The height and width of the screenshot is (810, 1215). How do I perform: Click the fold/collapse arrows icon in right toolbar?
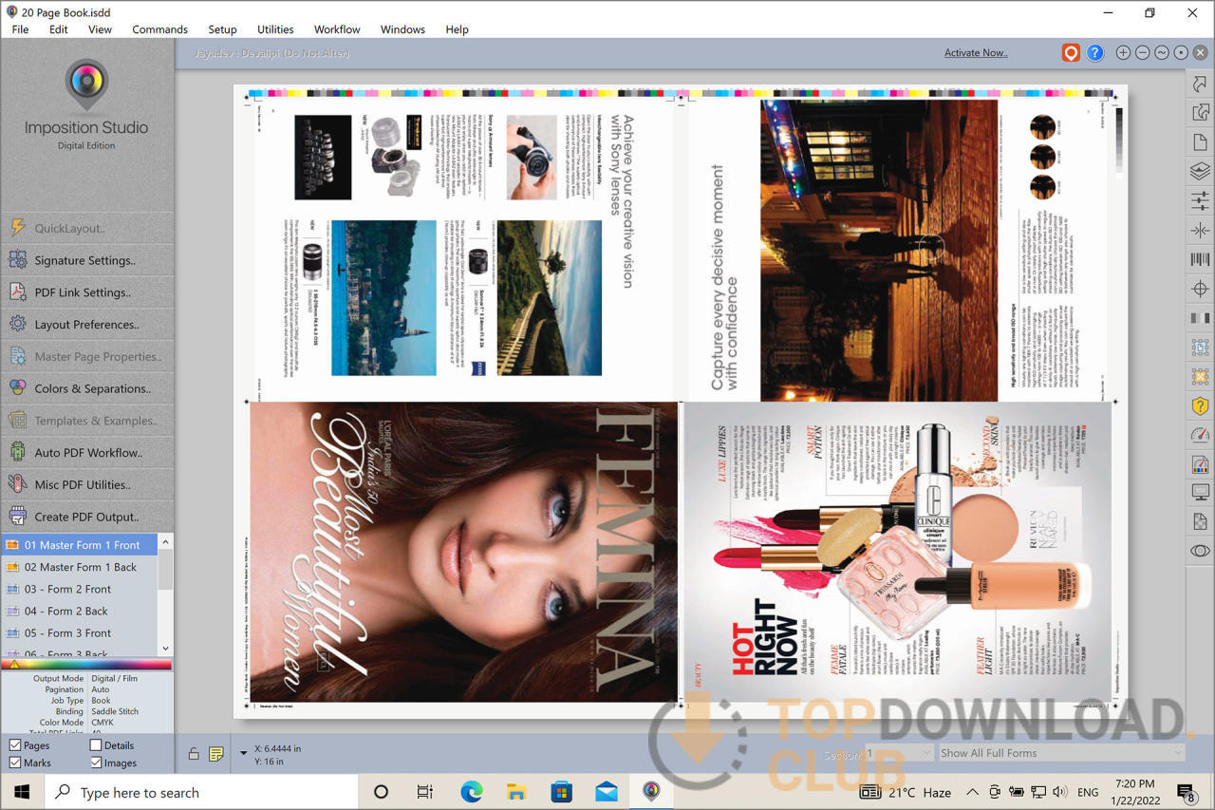[1200, 230]
